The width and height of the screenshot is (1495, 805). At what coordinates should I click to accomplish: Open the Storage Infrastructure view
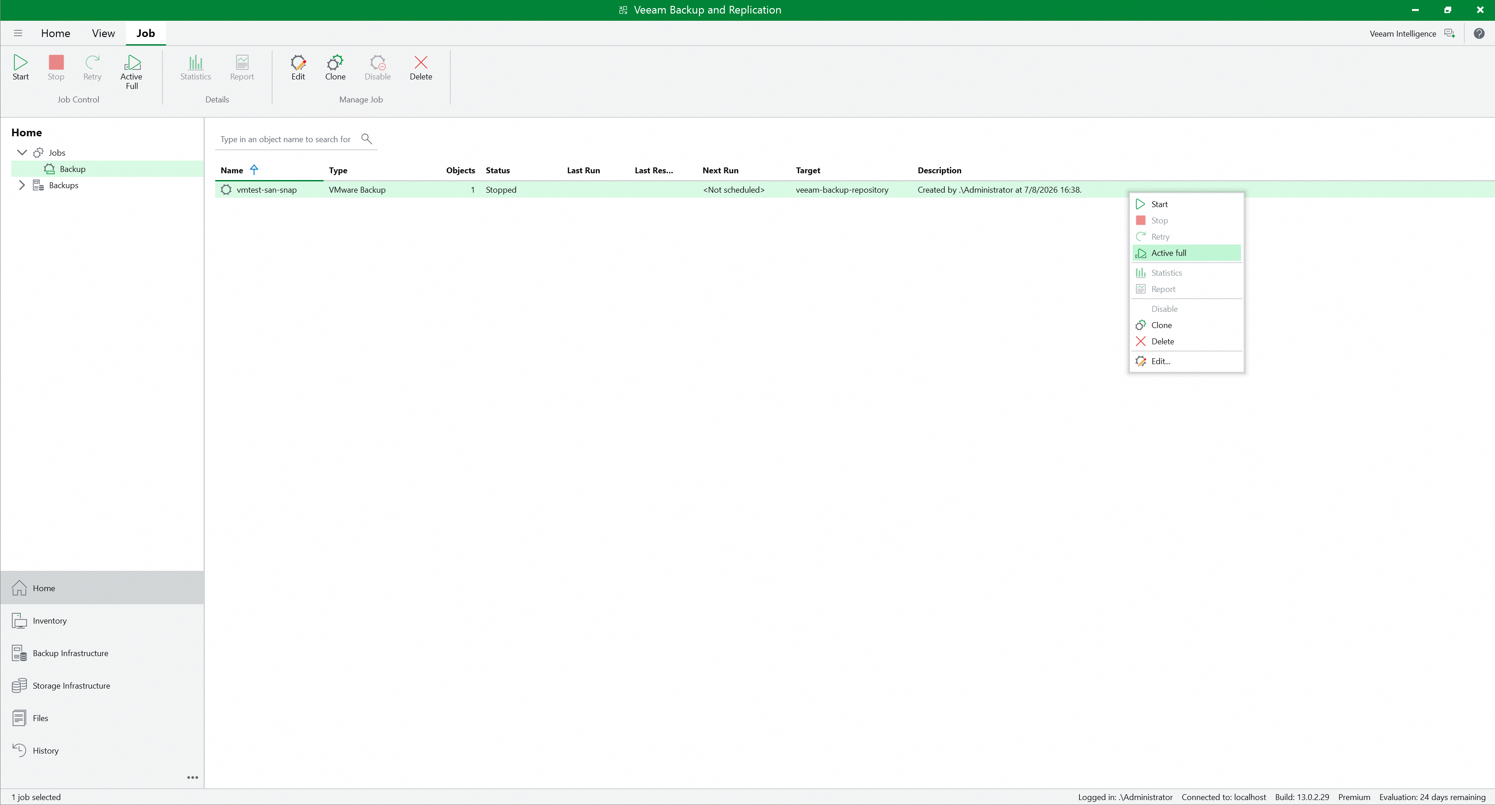coord(102,685)
